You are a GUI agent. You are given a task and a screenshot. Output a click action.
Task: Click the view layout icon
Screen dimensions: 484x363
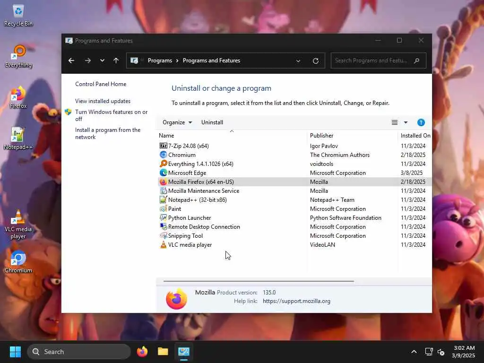395,122
